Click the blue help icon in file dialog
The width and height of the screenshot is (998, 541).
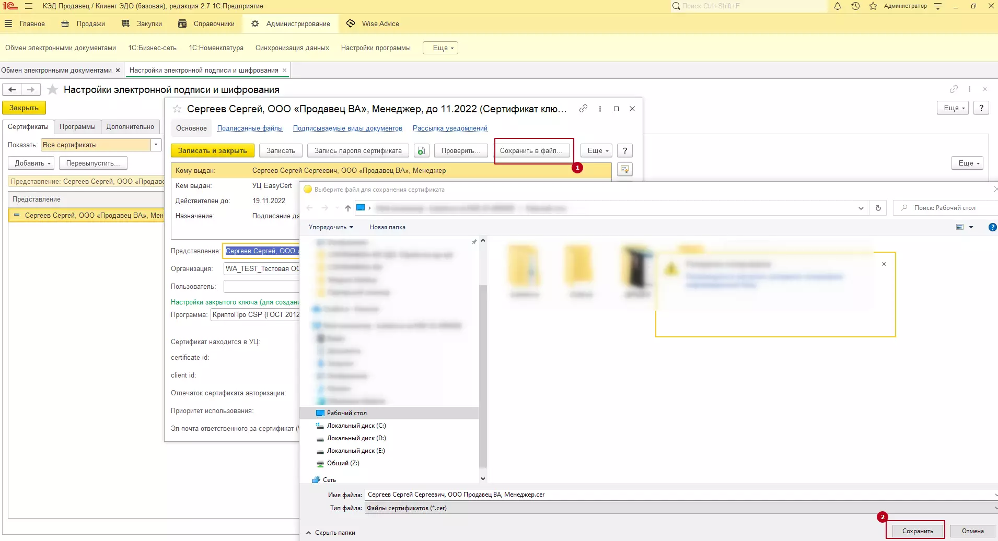coord(992,227)
